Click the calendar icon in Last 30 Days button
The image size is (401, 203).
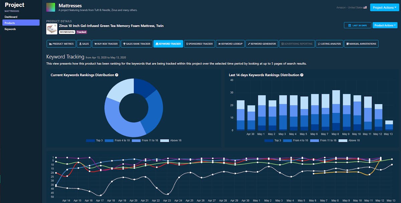pos(350,25)
